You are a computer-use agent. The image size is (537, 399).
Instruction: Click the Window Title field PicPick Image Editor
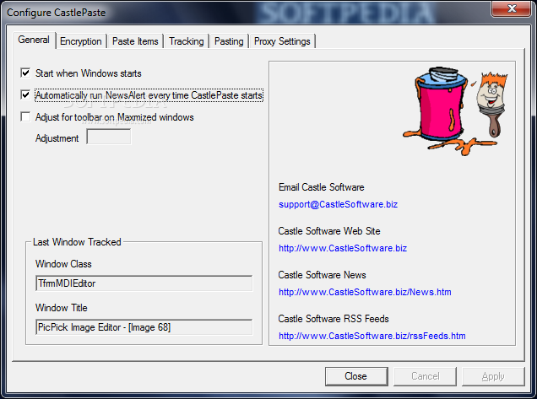coord(144,327)
